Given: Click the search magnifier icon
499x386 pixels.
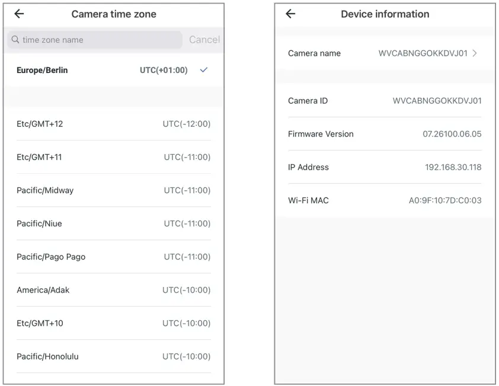Looking at the screenshot, I should (15, 40).
